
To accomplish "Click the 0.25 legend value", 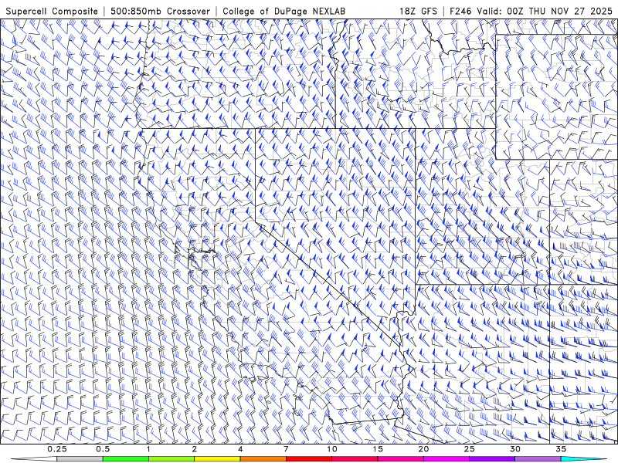I will (x=57, y=449).
